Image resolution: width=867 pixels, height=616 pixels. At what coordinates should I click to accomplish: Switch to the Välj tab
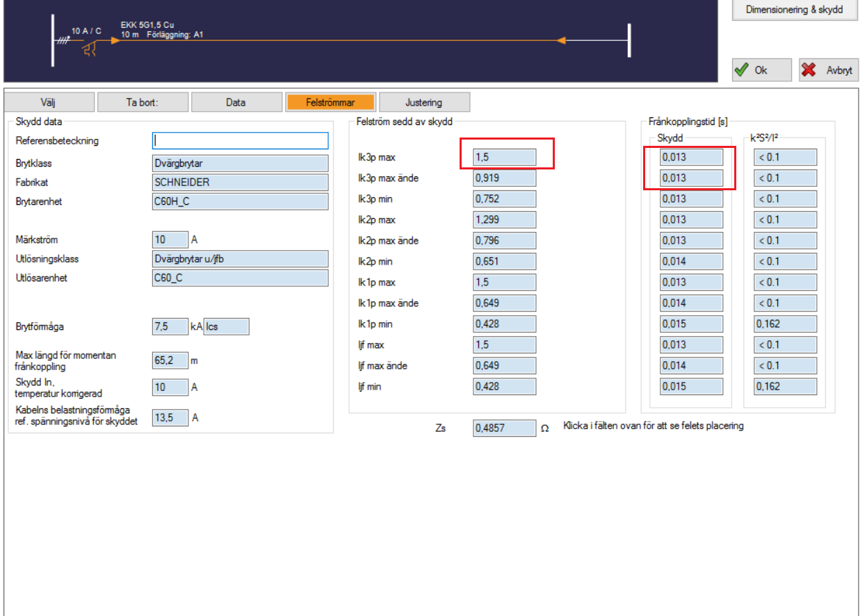point(49,102)
